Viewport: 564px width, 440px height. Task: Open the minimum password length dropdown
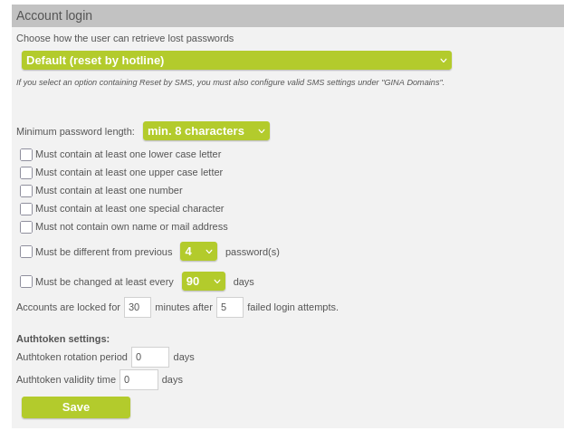[206, 131]
